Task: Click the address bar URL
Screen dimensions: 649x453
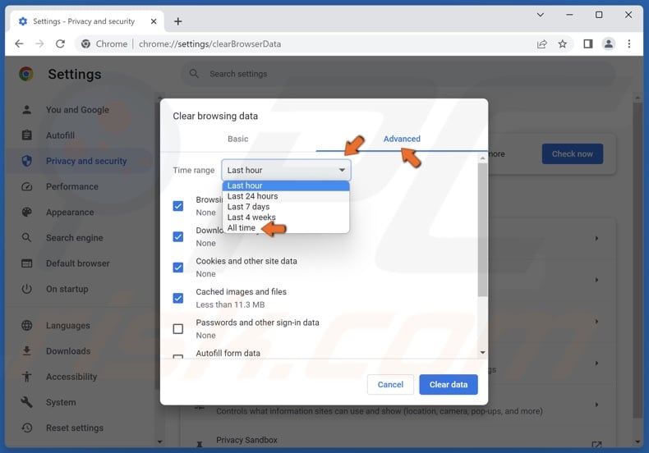Action: (209, 43)
